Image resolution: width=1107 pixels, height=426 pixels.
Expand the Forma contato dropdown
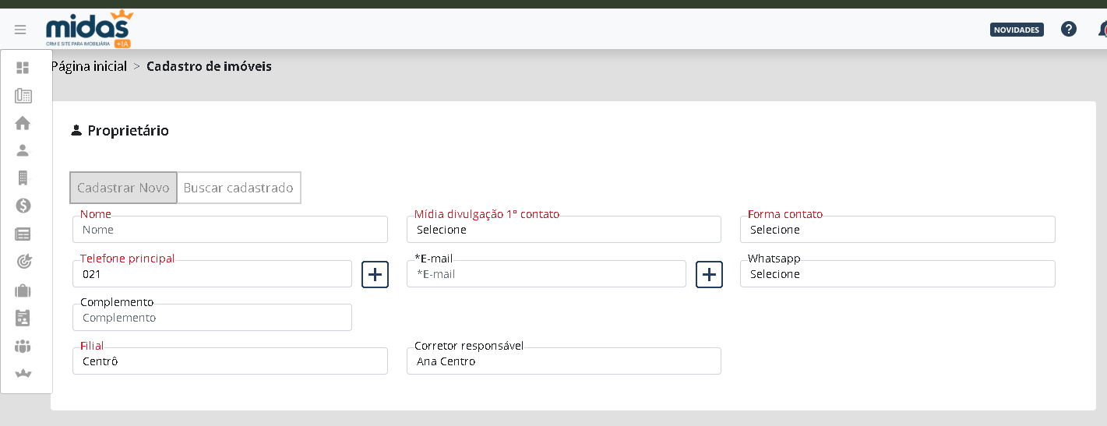pos(897,230)
